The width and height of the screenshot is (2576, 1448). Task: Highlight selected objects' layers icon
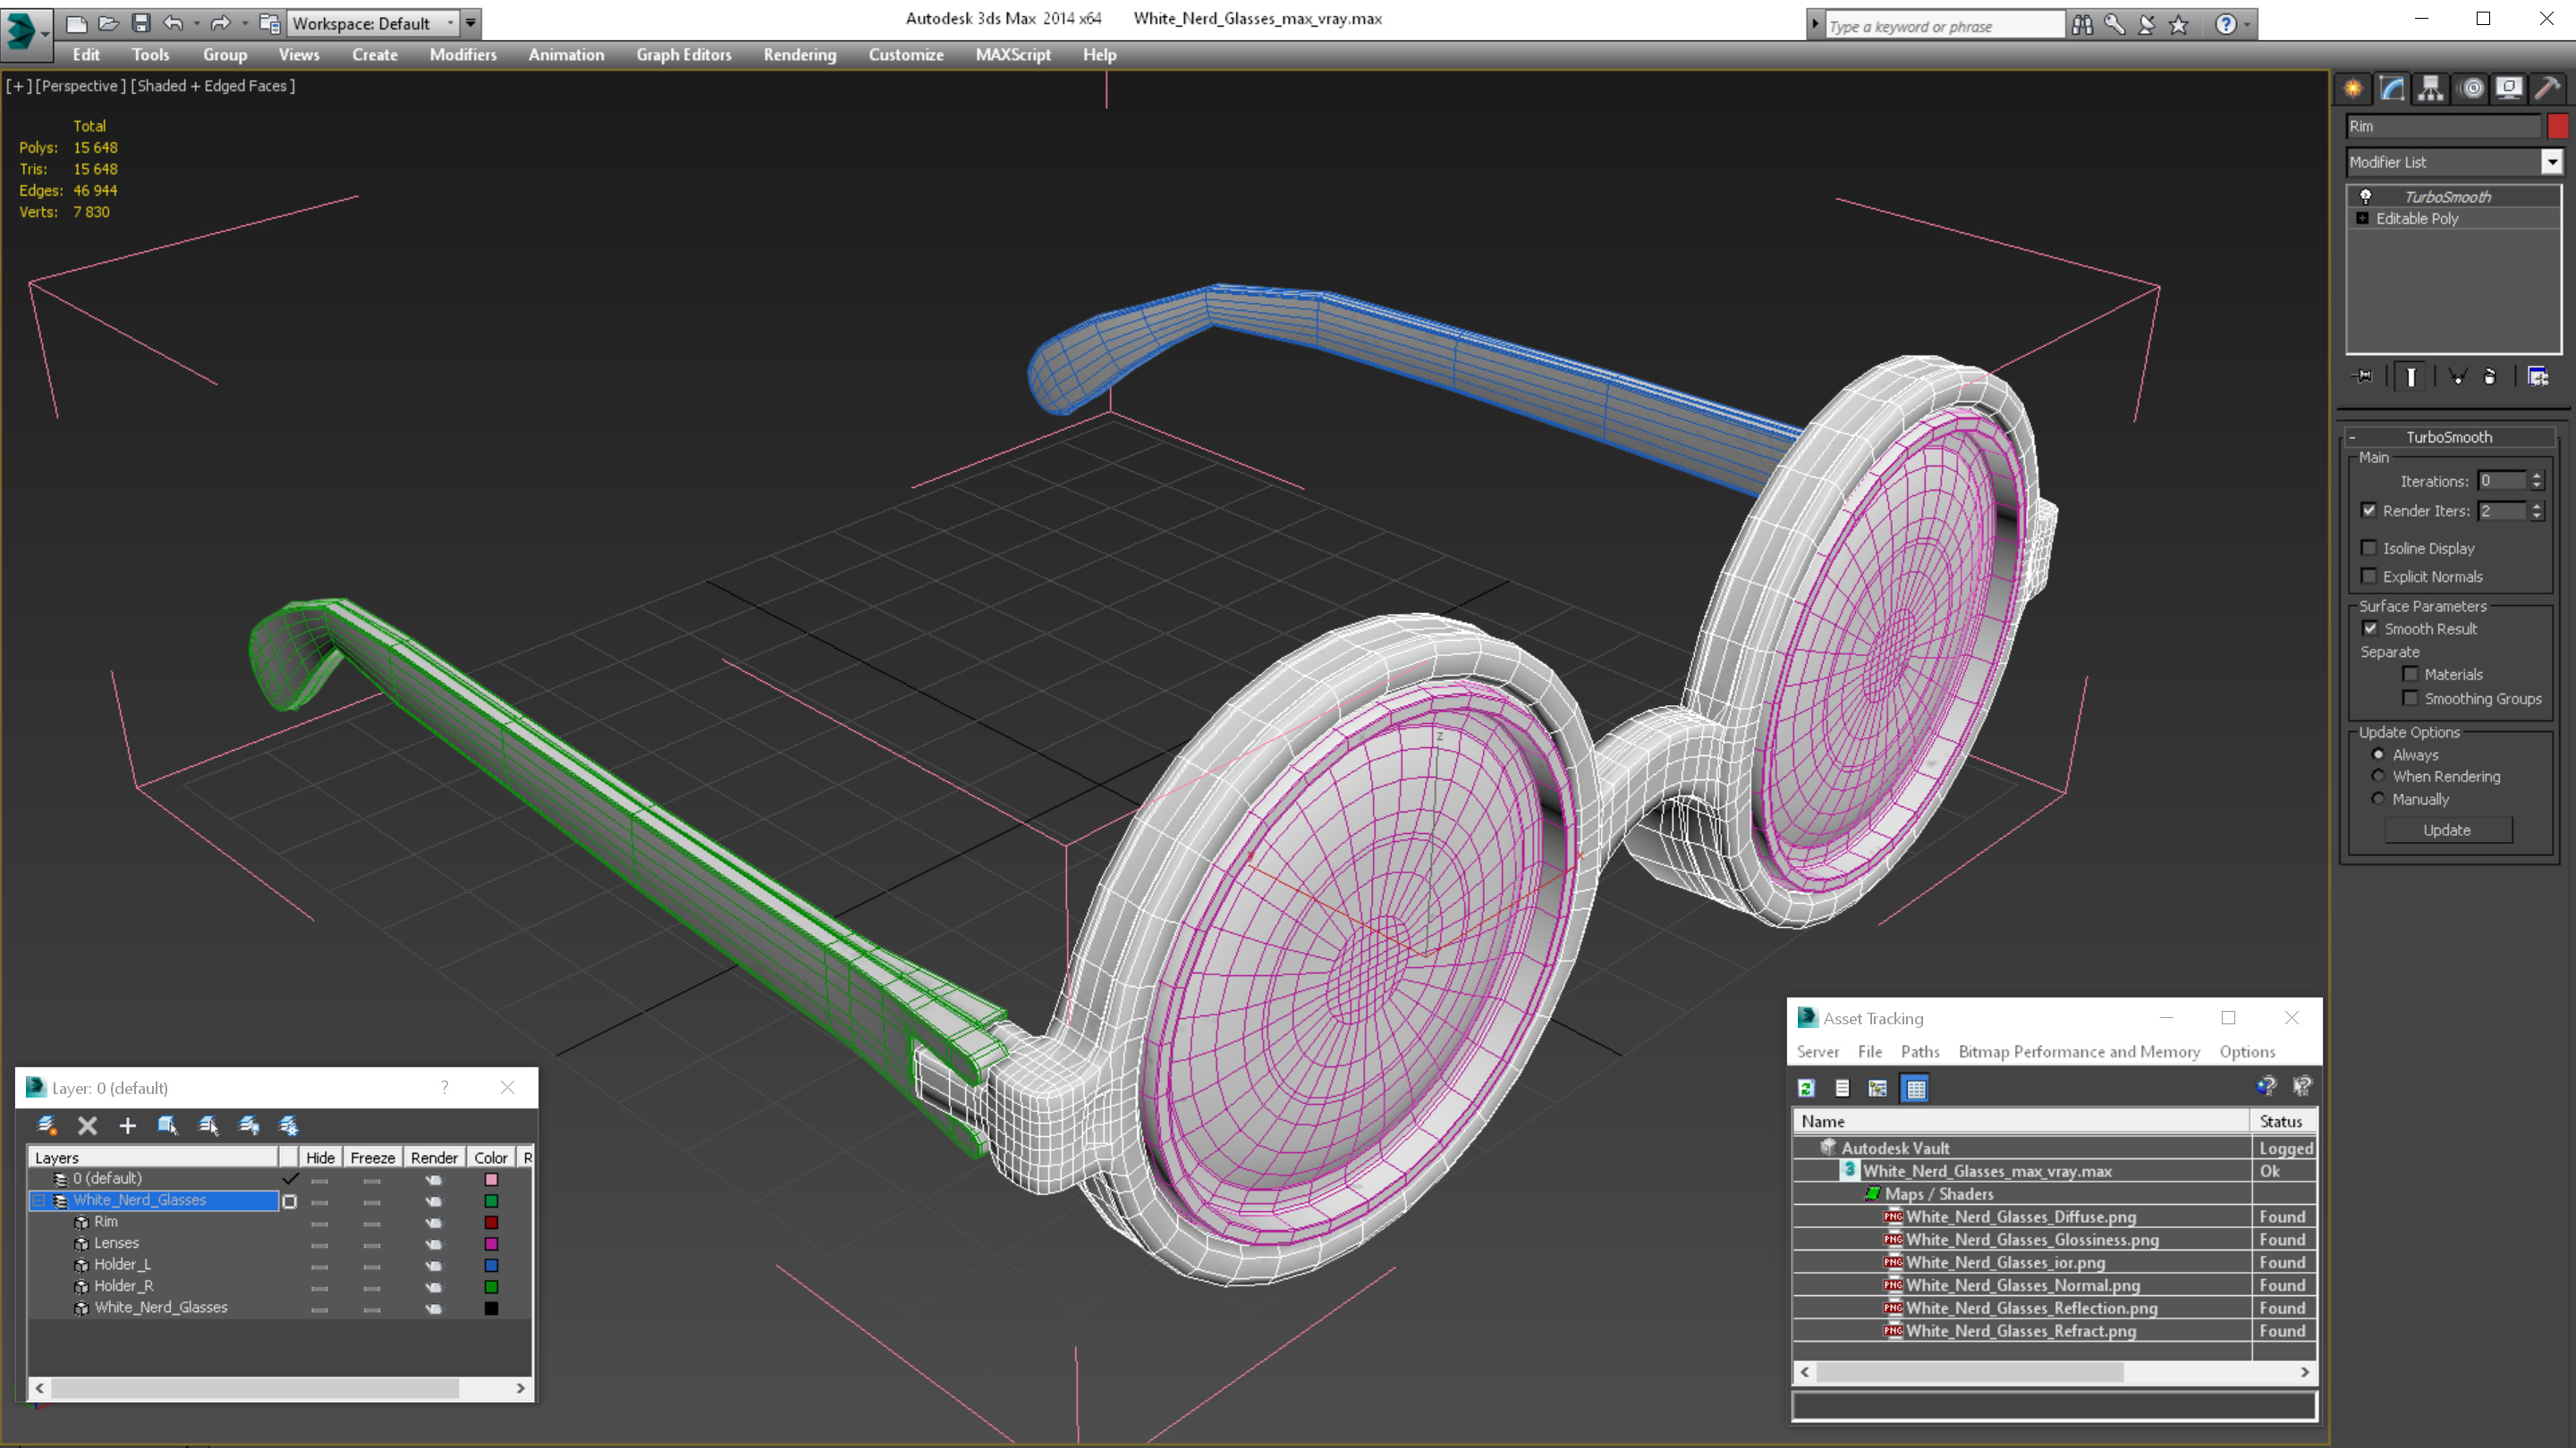click(208, 1125)
